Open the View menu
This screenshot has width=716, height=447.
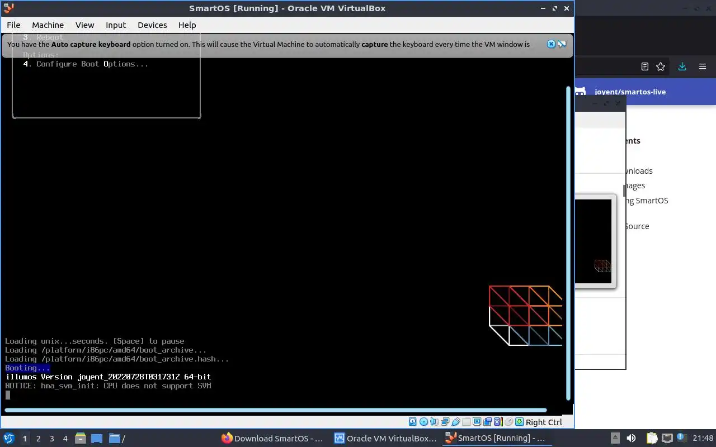pos(85,25)
